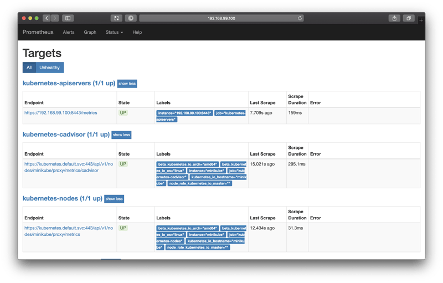Image resolution: width=443 pixels, height=283 pixels.
Task: Click the 7.709s ago last scrape value
Action: (x=261, y=112)
